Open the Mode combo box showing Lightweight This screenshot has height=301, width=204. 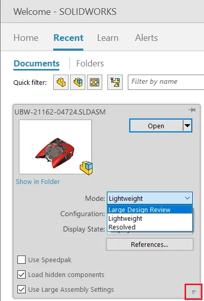[150, 198]
